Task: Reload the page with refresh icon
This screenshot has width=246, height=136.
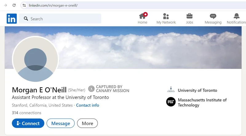Action: click(14, 5)
